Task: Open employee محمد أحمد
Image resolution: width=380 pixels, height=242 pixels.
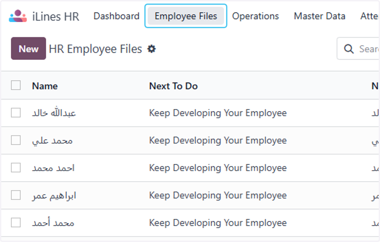Action: click(x=53, y=223)
